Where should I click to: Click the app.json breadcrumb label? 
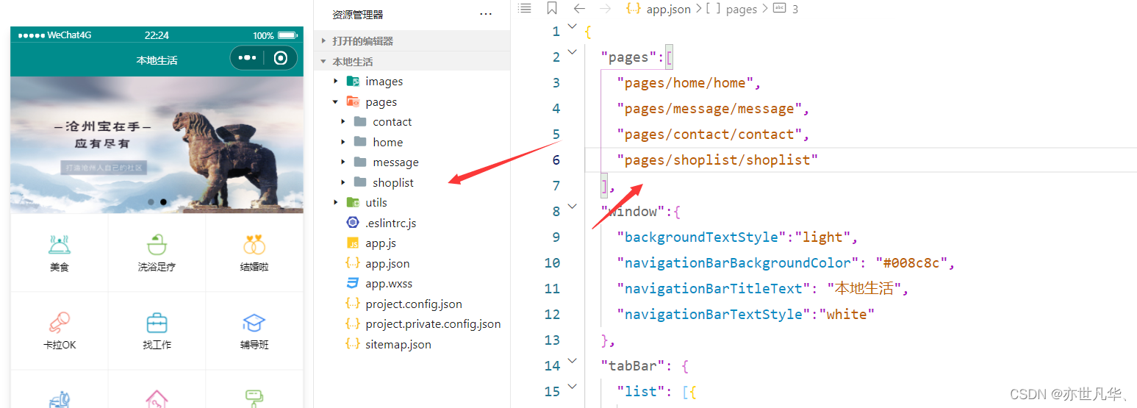tap(668, 9)
